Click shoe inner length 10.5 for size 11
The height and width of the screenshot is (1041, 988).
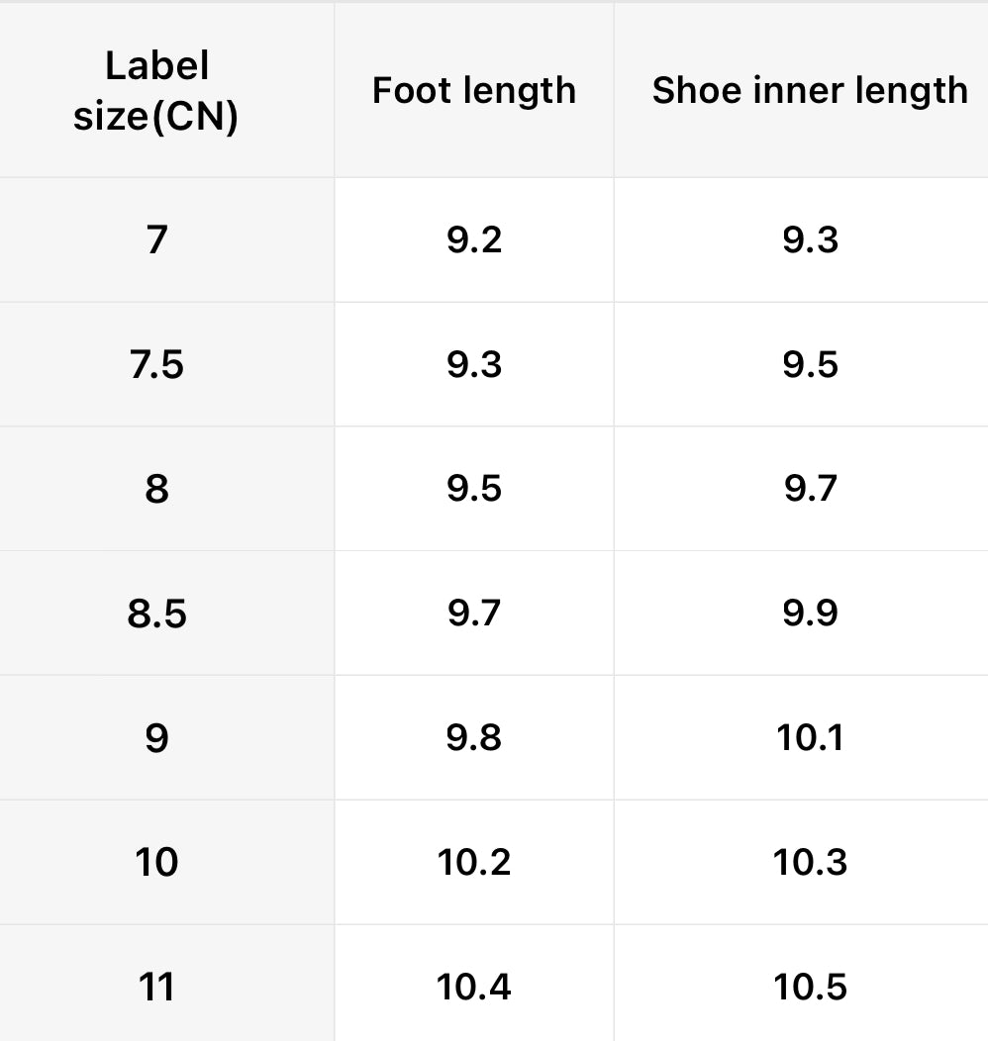point(810,988)
